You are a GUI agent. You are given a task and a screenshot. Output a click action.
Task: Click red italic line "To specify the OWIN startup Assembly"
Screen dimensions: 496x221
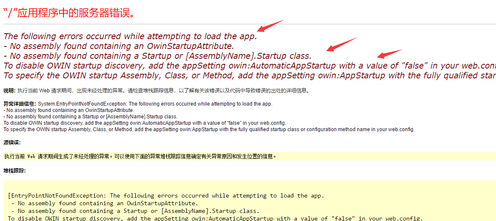(x=249, y=75)
